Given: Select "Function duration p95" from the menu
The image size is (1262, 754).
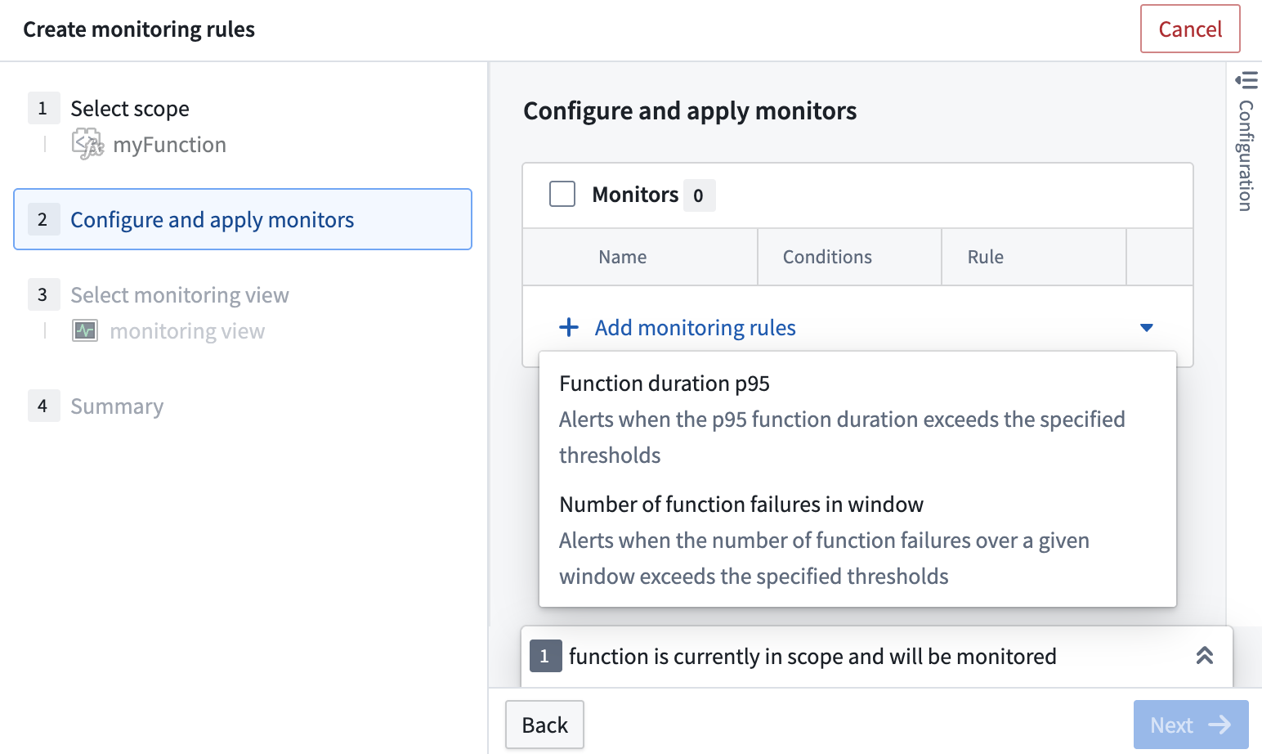Looking at the screenshot, I should [x=664, y=383].
